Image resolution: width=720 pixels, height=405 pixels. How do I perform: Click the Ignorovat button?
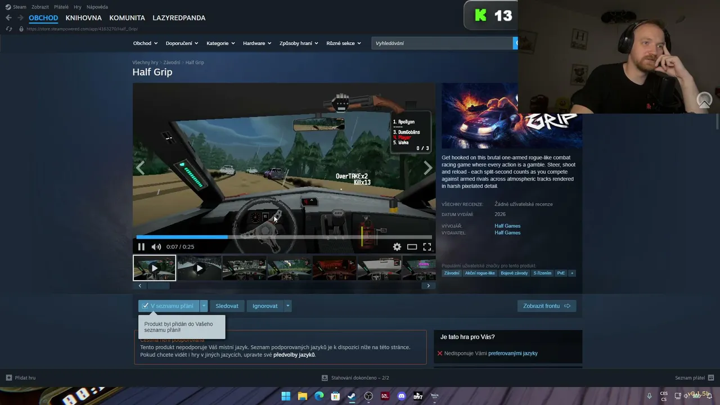(265, 306)
